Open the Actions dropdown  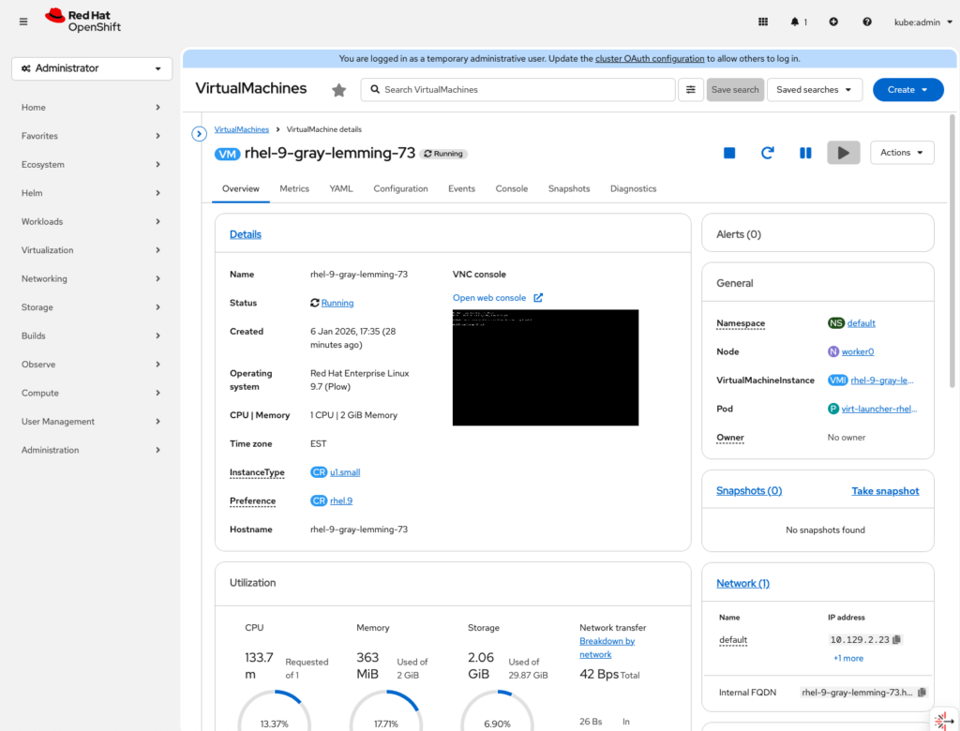(901, 153)
